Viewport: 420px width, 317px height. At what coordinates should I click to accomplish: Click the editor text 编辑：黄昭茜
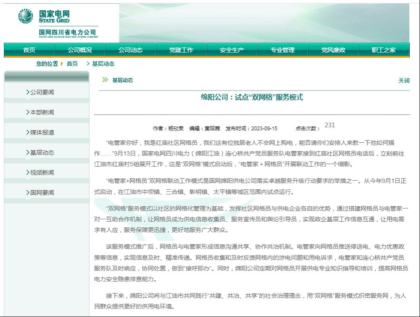coord(204,128)
